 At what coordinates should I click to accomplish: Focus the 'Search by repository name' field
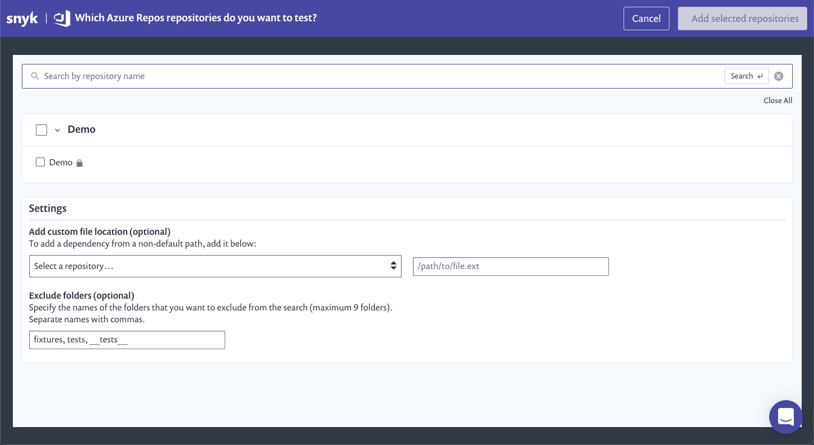click(375, 76)
